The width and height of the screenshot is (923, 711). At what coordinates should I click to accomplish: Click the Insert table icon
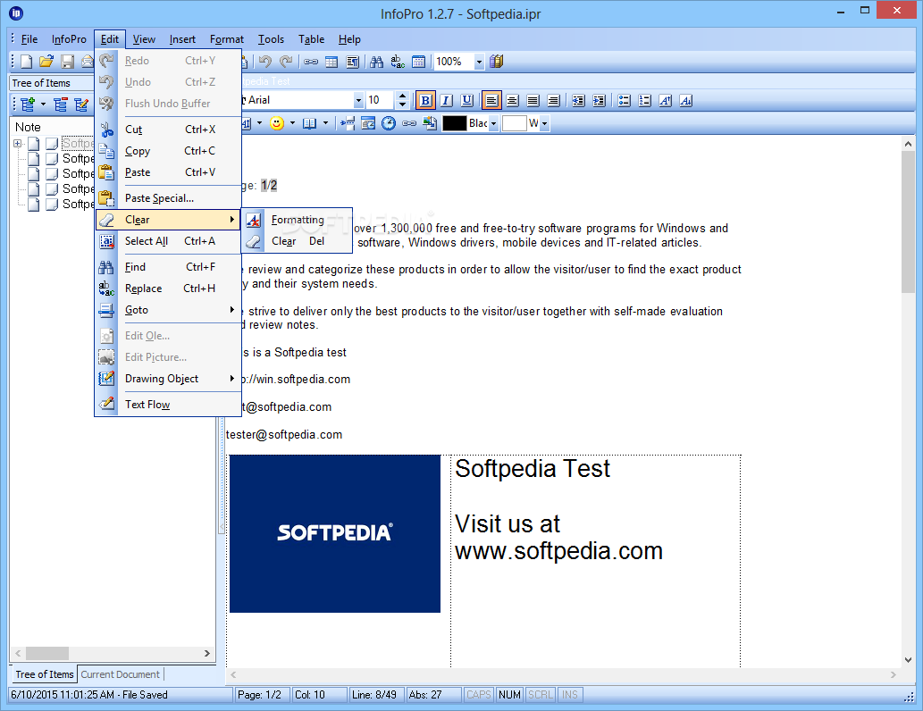[x=331, y=62]
